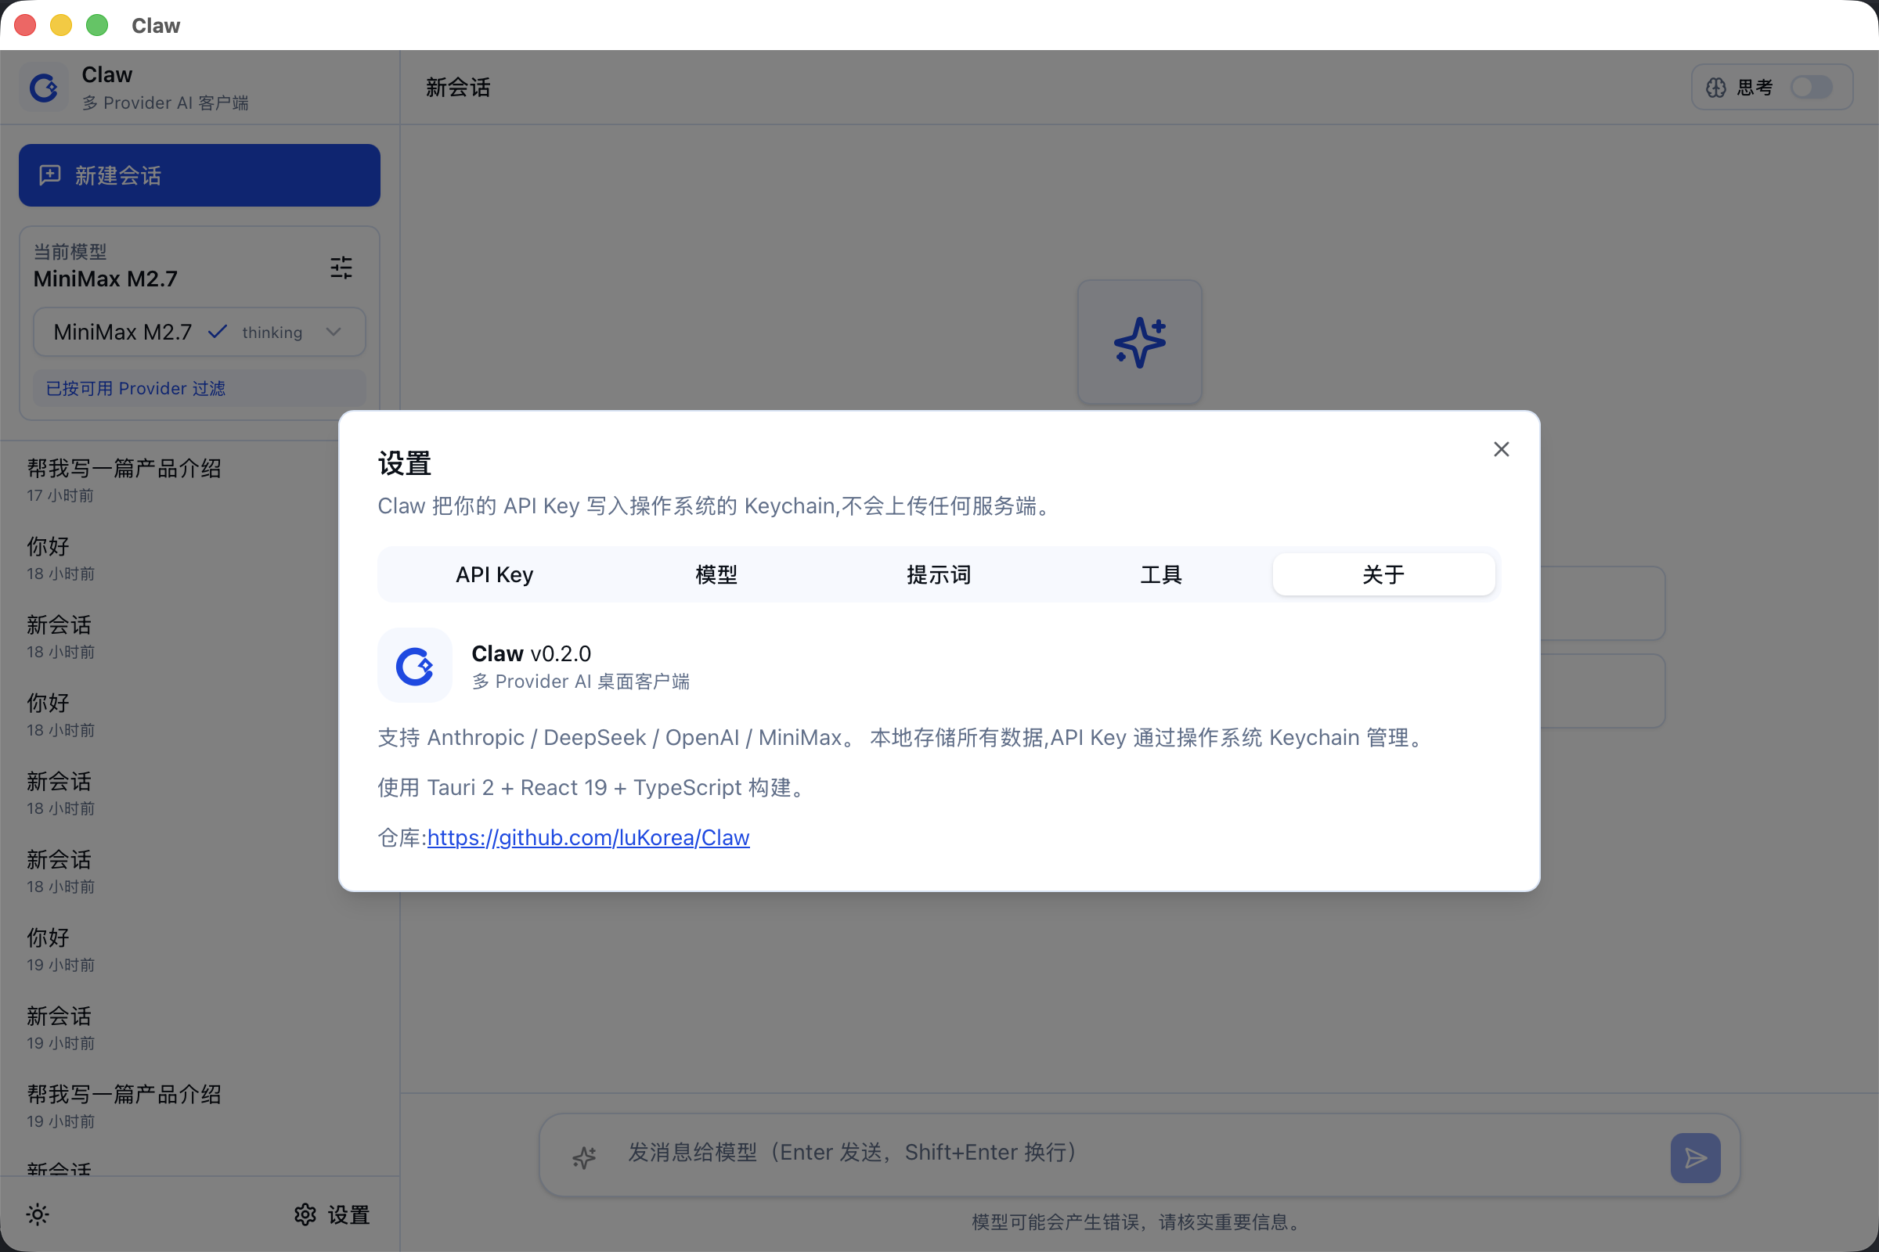Click the Claw logo in About section

click(415, 665)
